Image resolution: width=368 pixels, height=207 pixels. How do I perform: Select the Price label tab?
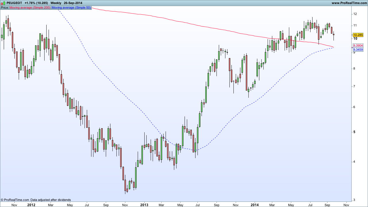[x=5, y=7]
